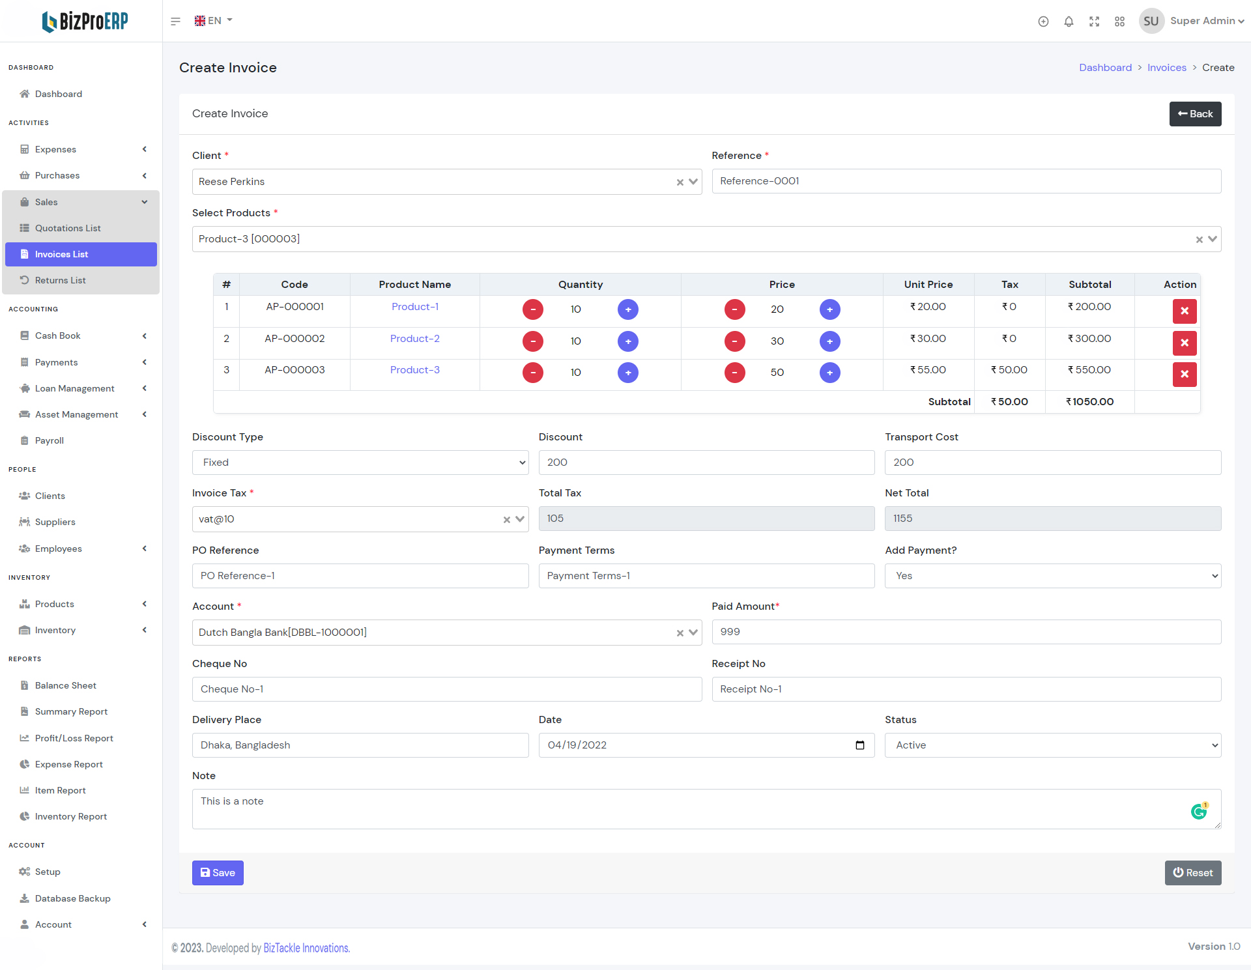Delete Product-2 row with red X

[x=1184, y=343]
